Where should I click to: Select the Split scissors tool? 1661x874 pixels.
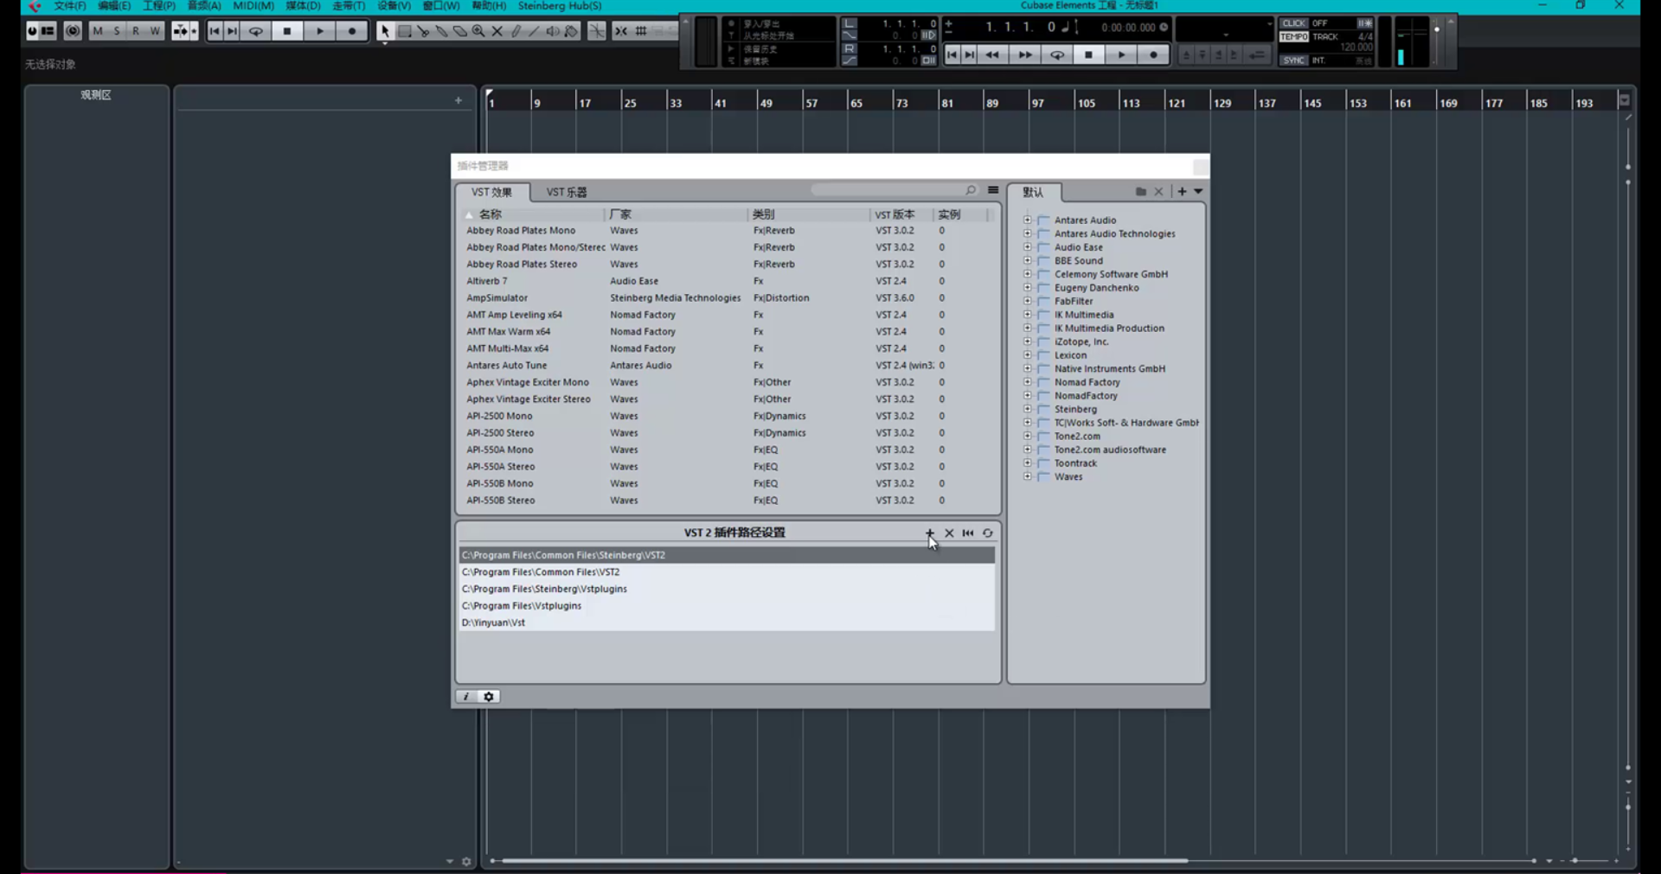point(423,31)
